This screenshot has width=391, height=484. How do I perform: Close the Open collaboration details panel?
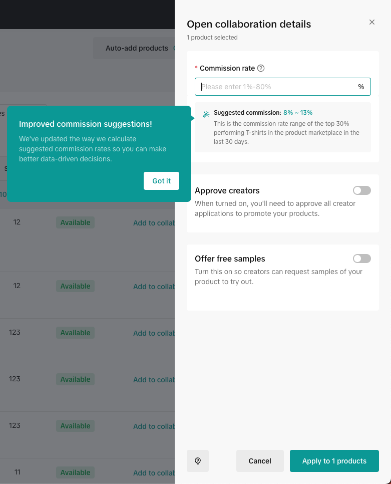371,22
